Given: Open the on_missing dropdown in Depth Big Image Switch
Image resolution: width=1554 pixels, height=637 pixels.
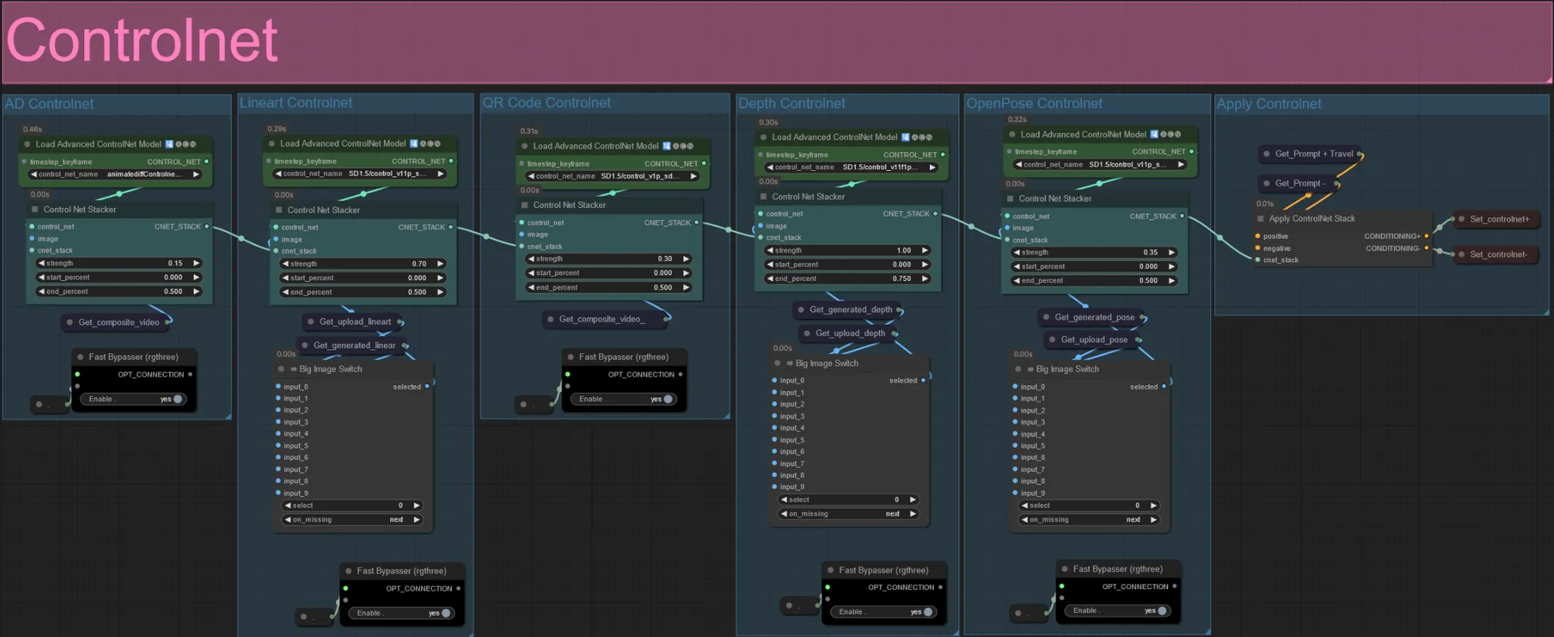Looking at the screenshot, I should 849,514.
